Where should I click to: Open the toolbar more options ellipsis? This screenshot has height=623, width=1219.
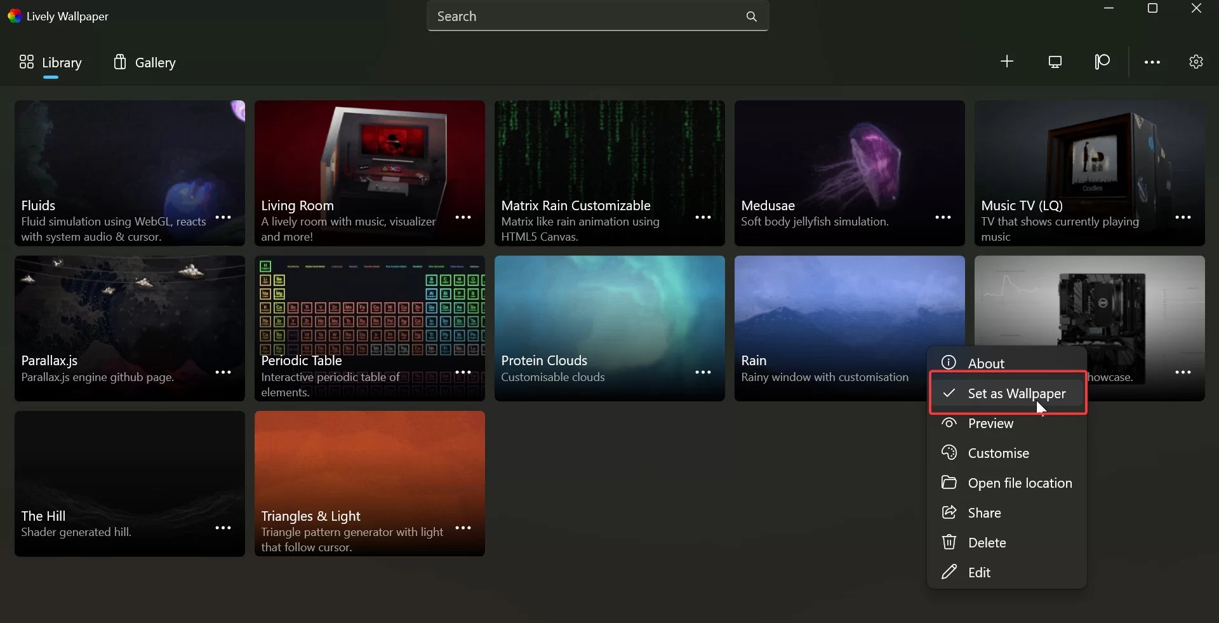coord(1152,62)
